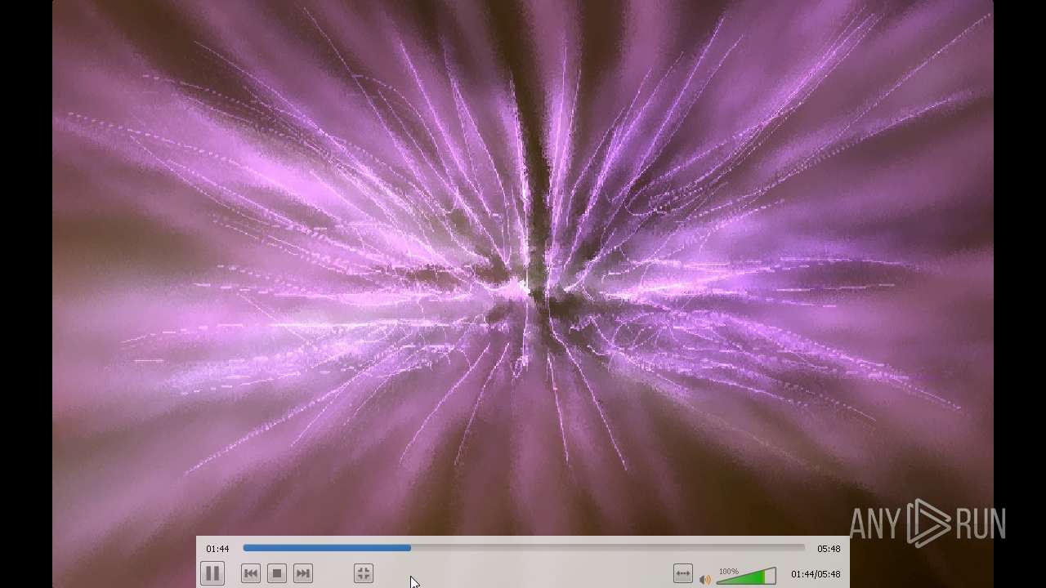Seek along the blue playback progress bar
The height and width of the screenshot is (588, 1046).
524,548
